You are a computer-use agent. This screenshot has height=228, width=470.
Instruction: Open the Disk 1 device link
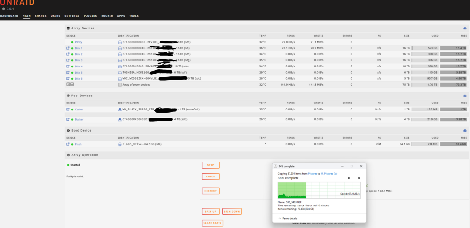click(x=78, y=48)
